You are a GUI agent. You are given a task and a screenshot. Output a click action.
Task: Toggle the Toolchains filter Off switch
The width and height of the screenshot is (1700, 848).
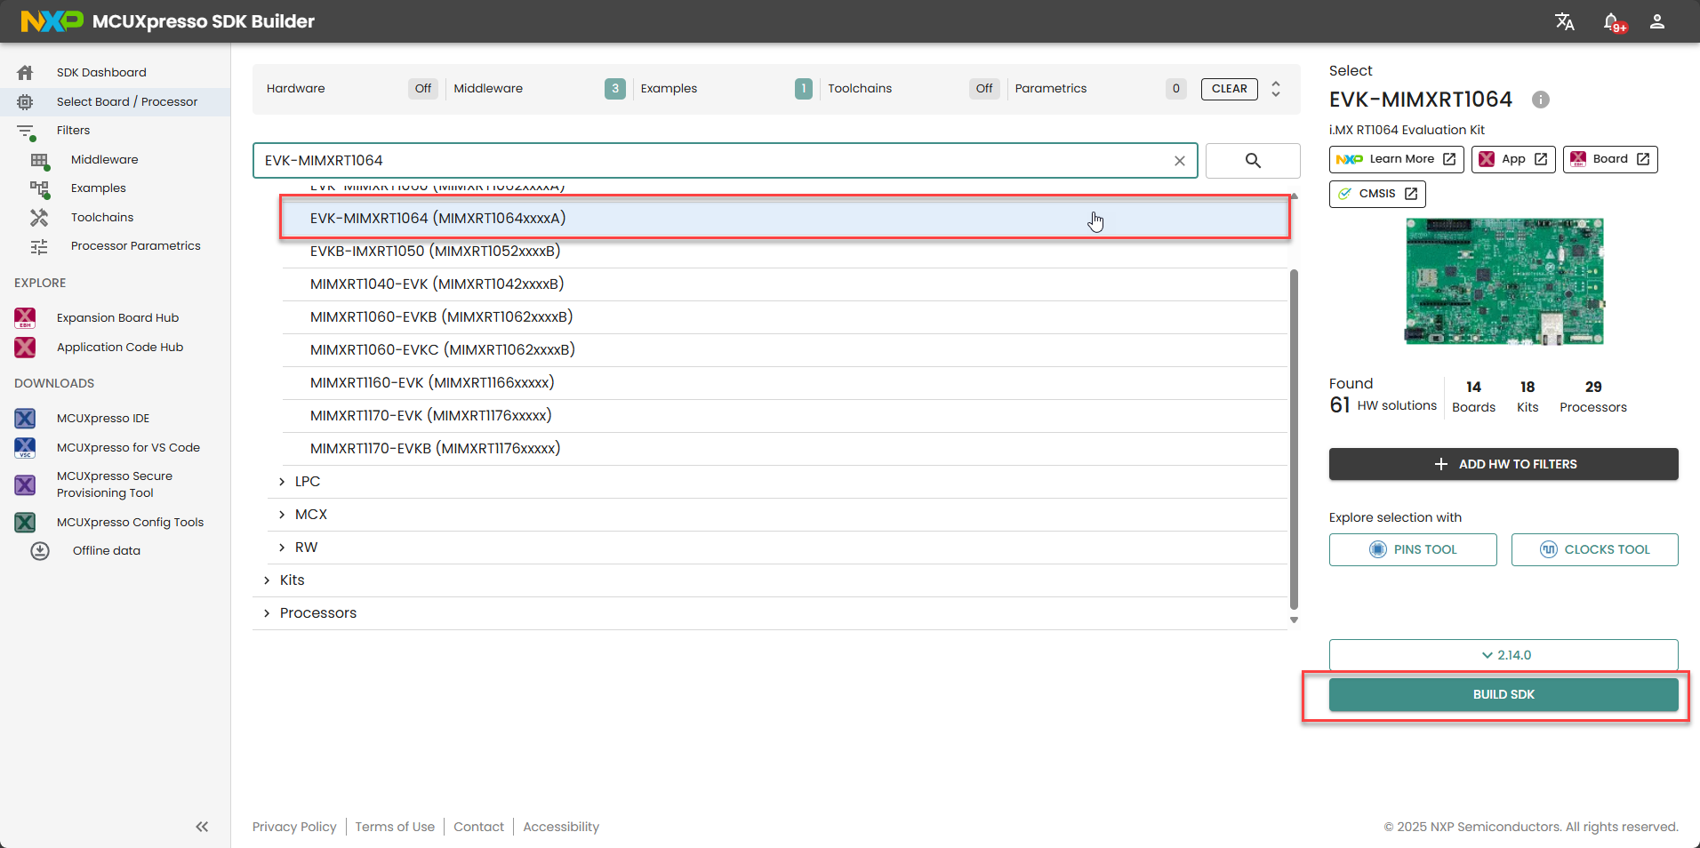pos(984,89)
